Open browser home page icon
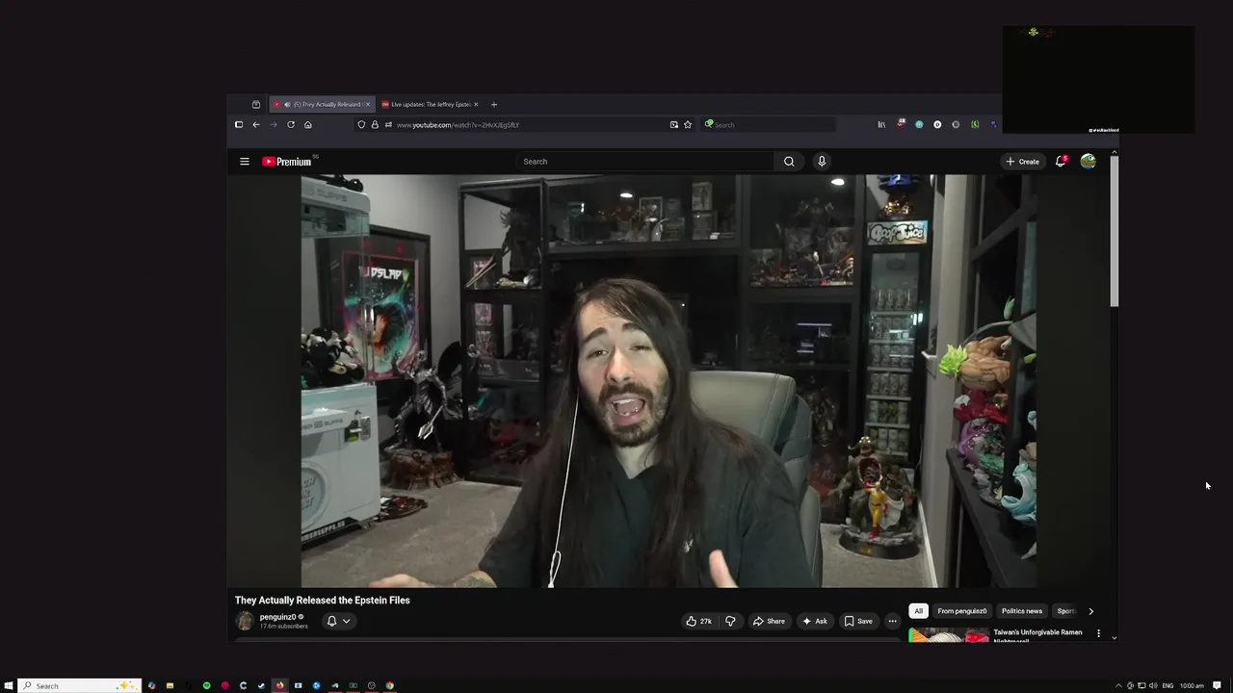Viewport: 1233px width, 693px height. 308,124
